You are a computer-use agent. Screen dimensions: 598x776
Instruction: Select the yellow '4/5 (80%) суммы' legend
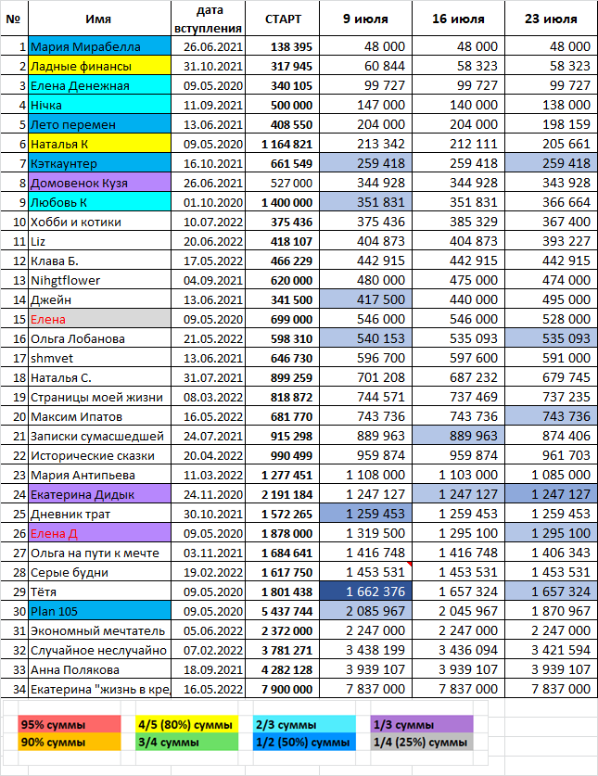click(186, 724)
